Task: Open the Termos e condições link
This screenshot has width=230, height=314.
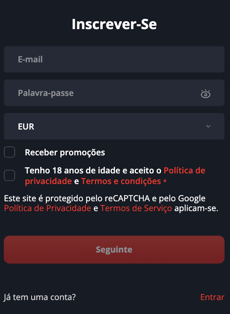Action: tap(121, 181)
